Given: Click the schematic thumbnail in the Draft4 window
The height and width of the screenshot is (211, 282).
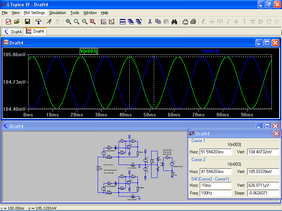Looking at the screenshot, I should (140, 168).
